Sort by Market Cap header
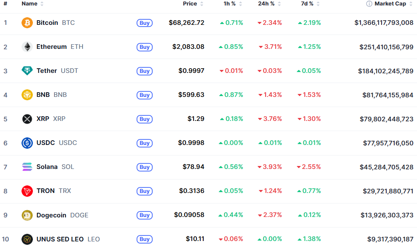The height and width of the screenshot is (249, 417). click(x=390, y=4)
